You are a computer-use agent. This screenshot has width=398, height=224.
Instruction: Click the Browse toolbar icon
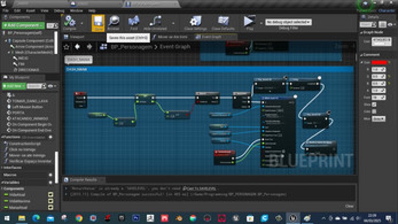(113, 21)
